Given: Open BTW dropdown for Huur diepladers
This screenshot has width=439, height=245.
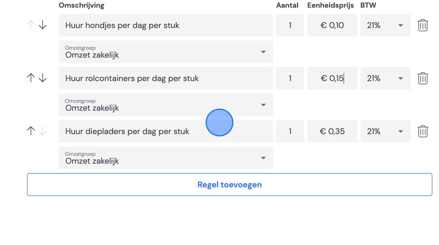Looking at the screenshot, I should click(x=385, y=132).
